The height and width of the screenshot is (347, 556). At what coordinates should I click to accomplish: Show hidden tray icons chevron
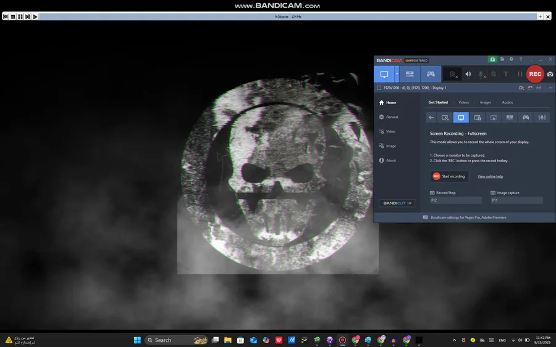[x=454, y=340]
